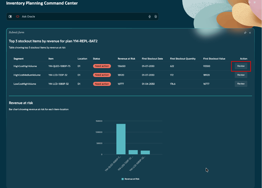
Task: Click Need action status for HighCostHighVolume row
Action: click(102, 66)
